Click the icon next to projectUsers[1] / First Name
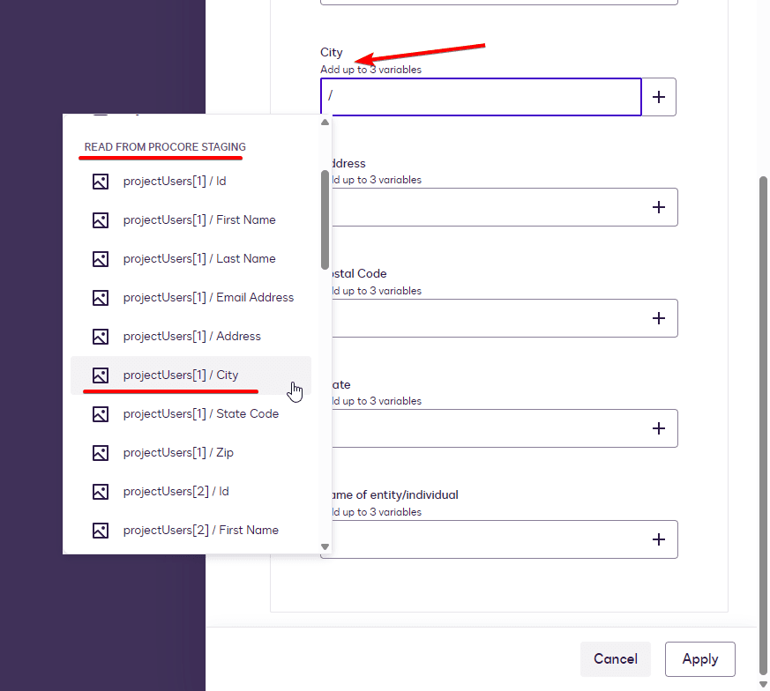The image size is (770, 691). point(101,220)
